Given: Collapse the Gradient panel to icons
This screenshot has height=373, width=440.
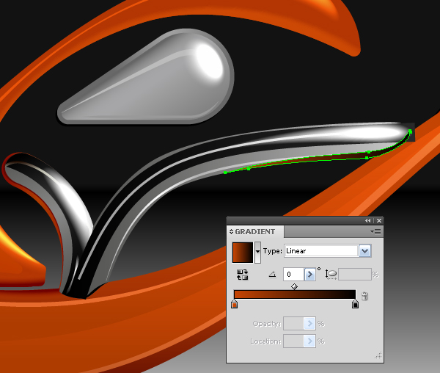Looking at the screenshot, I should (367, 221).
